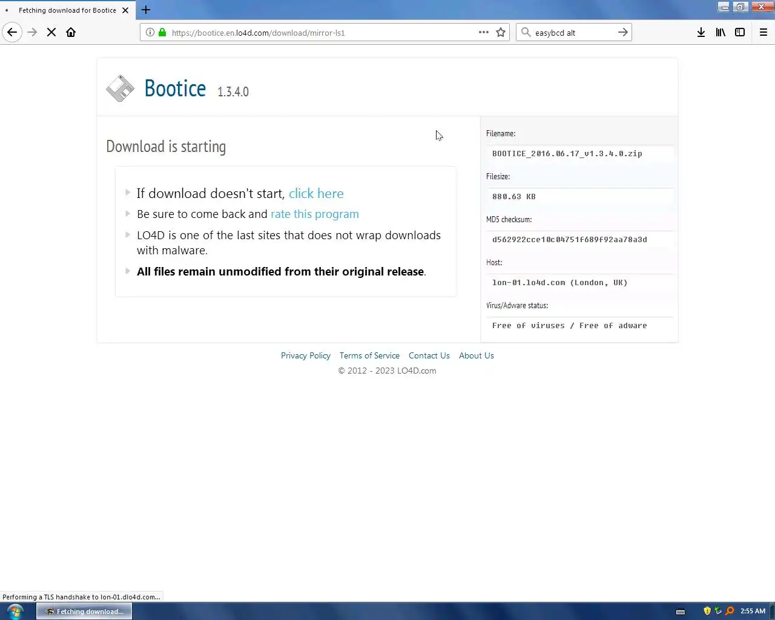This screenshot has height=620, width=775.
Task: Click host lon-01.lo4d.com (London, UK)
Action: click(x=560, y=283)
